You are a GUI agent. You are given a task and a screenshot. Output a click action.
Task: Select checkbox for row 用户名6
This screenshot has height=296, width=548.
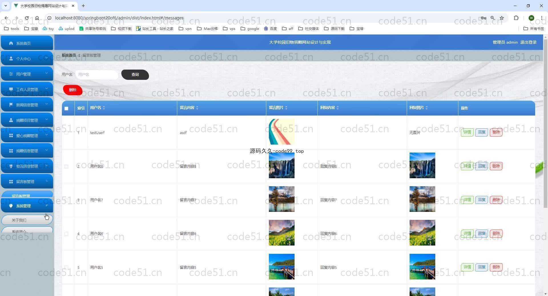tap(67, 234)
